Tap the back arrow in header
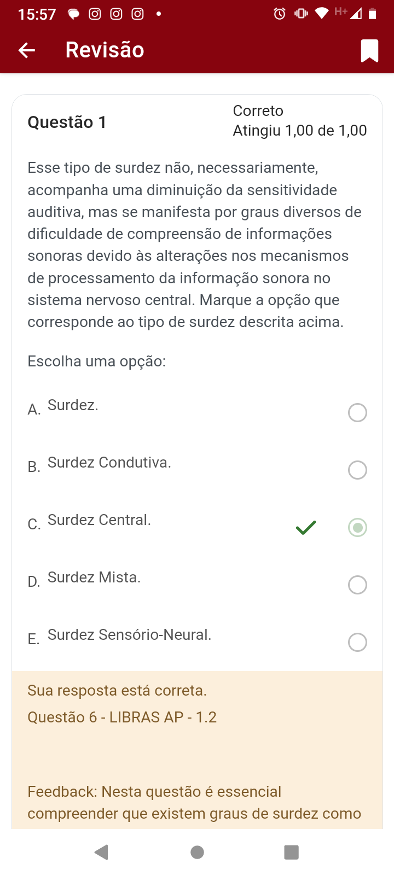 (x=26, y=50)
